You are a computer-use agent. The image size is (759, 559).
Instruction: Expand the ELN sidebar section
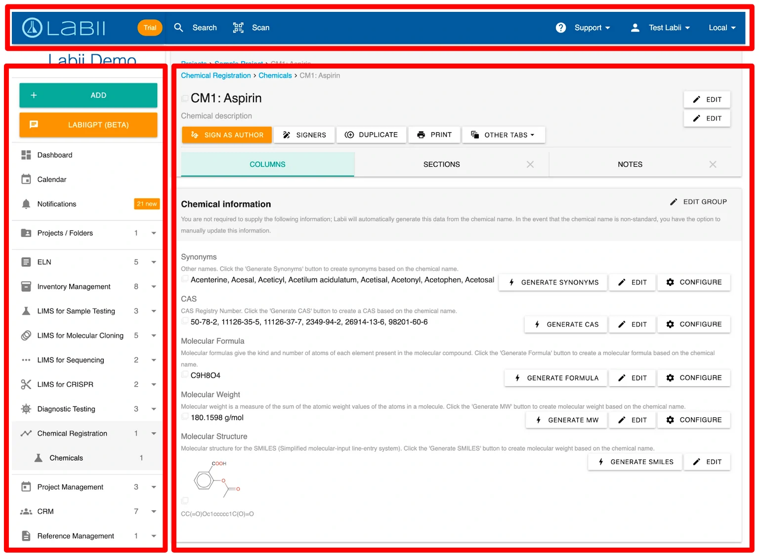tap(154, 262)
